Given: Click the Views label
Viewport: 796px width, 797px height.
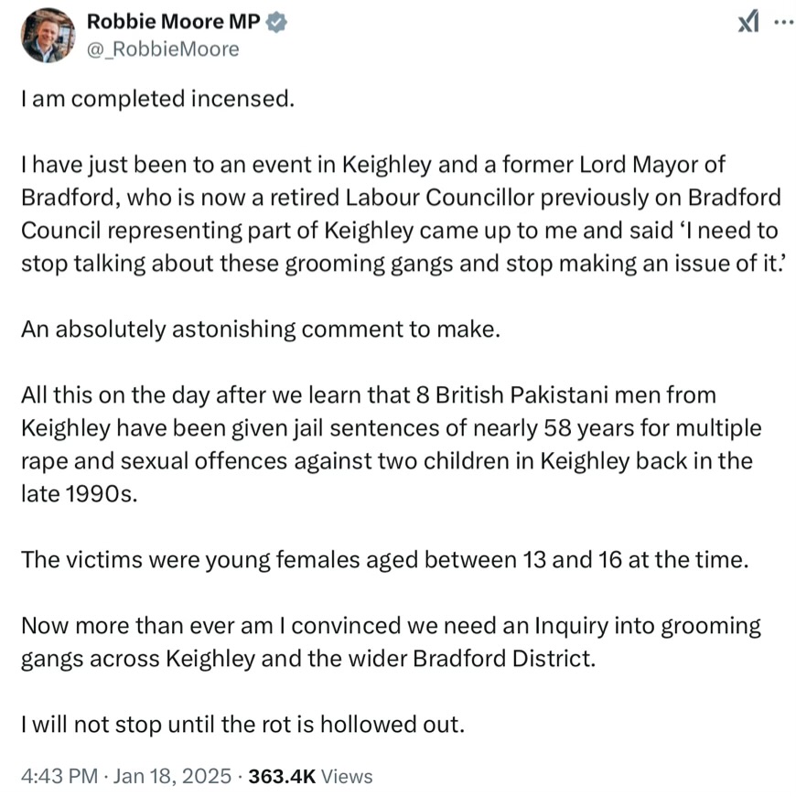Looking at the screenshot, I should 347,776.
